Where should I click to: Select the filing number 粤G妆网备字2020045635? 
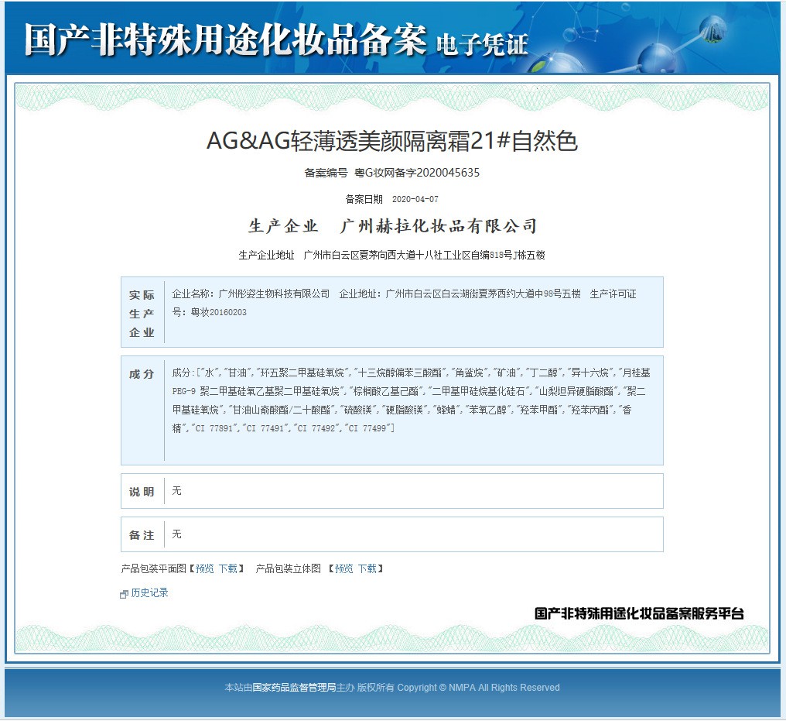tap(416, 173)
